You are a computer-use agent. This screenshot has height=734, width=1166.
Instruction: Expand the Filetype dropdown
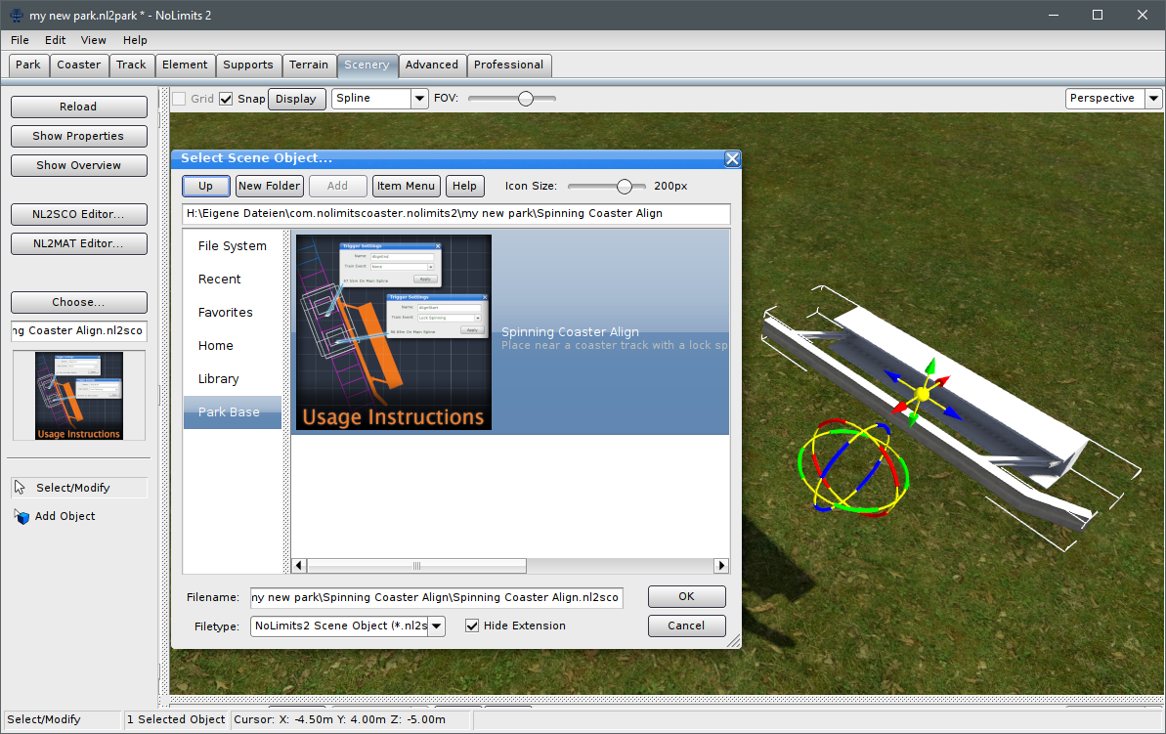point(437,626)
